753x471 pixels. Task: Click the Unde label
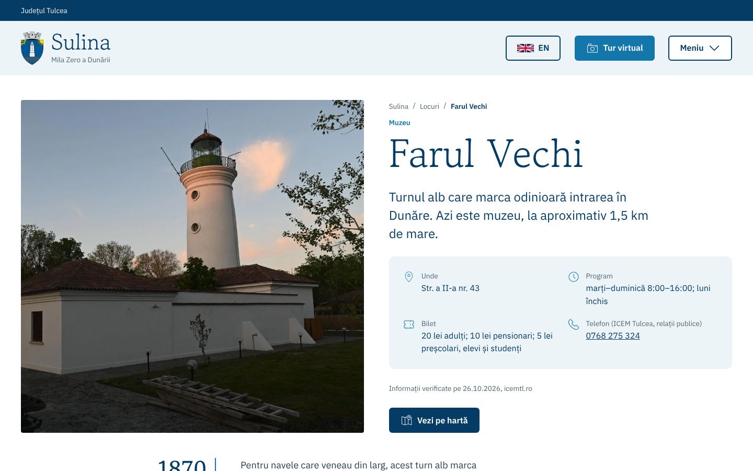point(430,276)
